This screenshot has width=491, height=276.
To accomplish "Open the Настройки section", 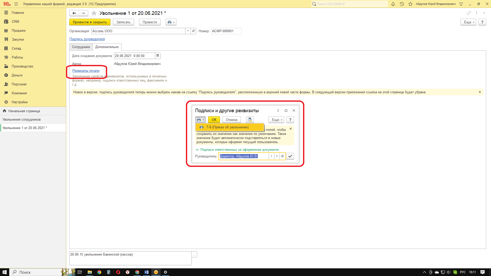I will (x=33, y=102).
